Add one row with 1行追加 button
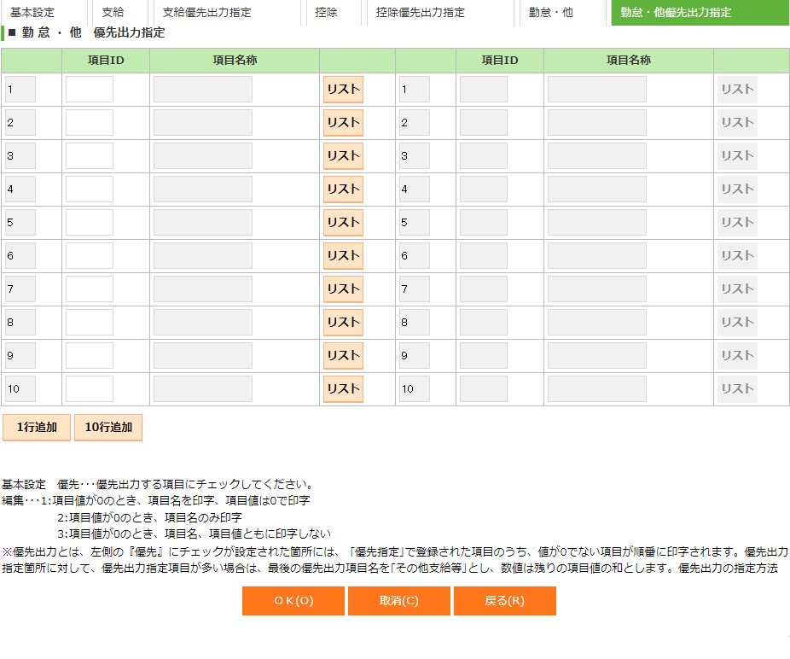Screen dimensions: 790x659 (x=37, y=428)
